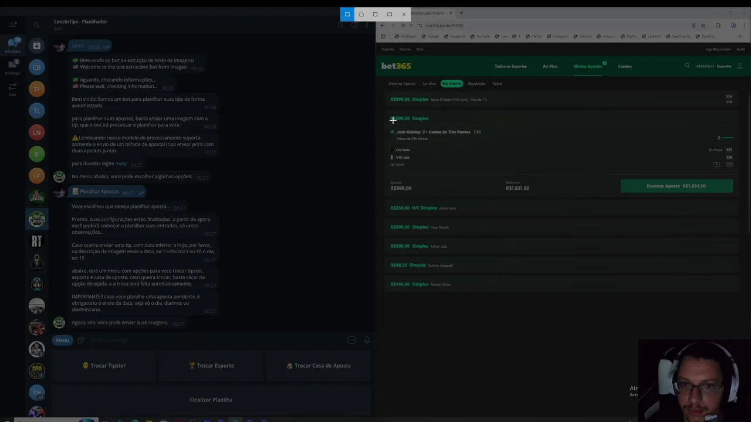Click the bet365 logo
This screenshot has height=422, width=751.
[x=396, y=66]
